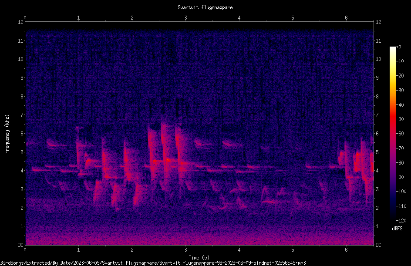Click 'DC' on the left frequency axis
The image size is (411, 266).
point(20,245)
